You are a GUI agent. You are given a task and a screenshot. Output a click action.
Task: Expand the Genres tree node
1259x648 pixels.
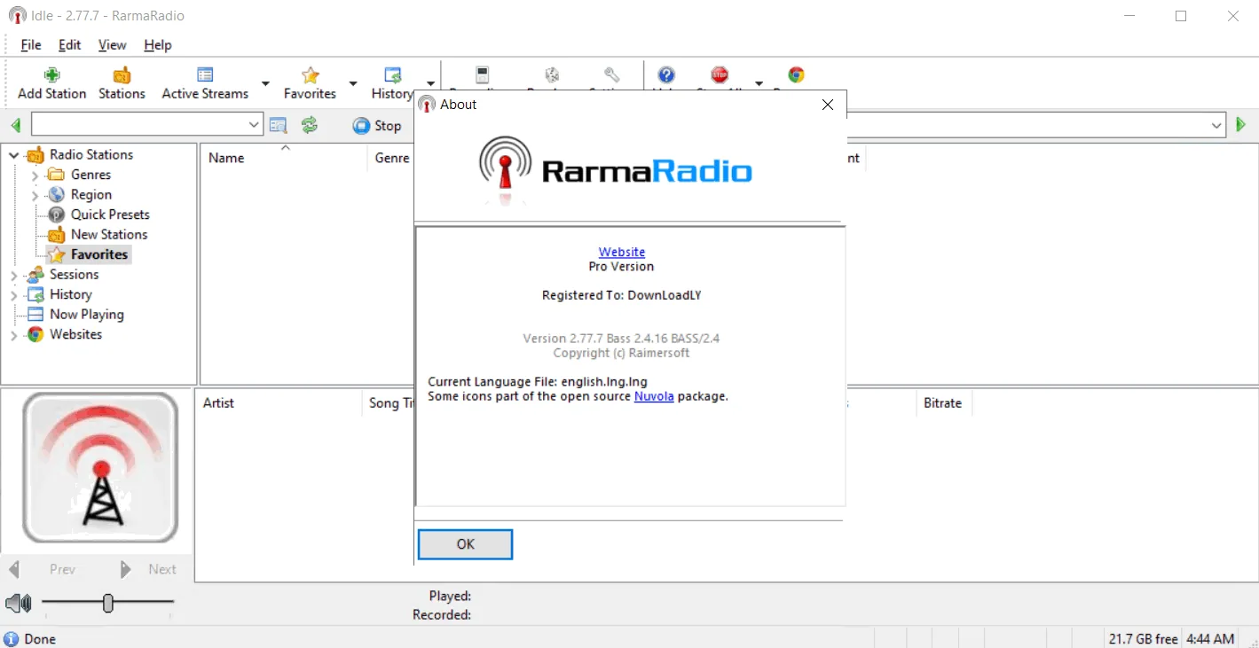point(35,176)
